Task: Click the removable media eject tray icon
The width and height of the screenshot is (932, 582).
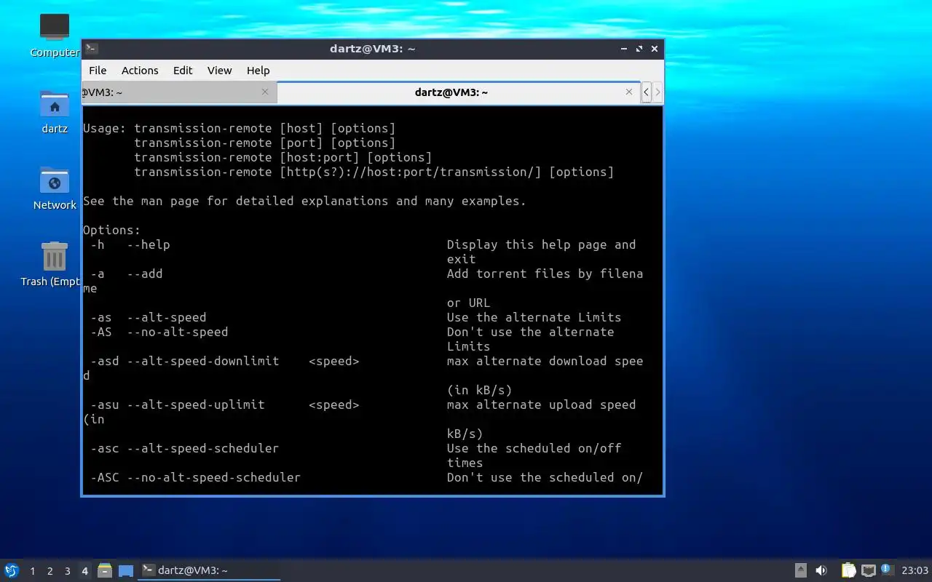Action: pyautogui.click(x=800, y=570)
